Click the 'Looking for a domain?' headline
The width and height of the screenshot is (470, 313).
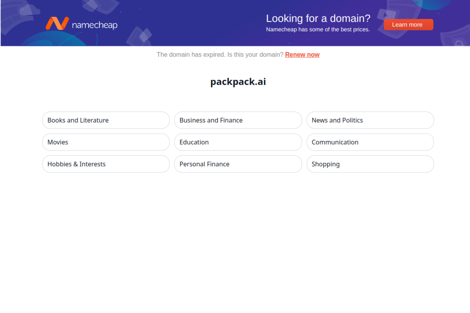pos(318,18)
